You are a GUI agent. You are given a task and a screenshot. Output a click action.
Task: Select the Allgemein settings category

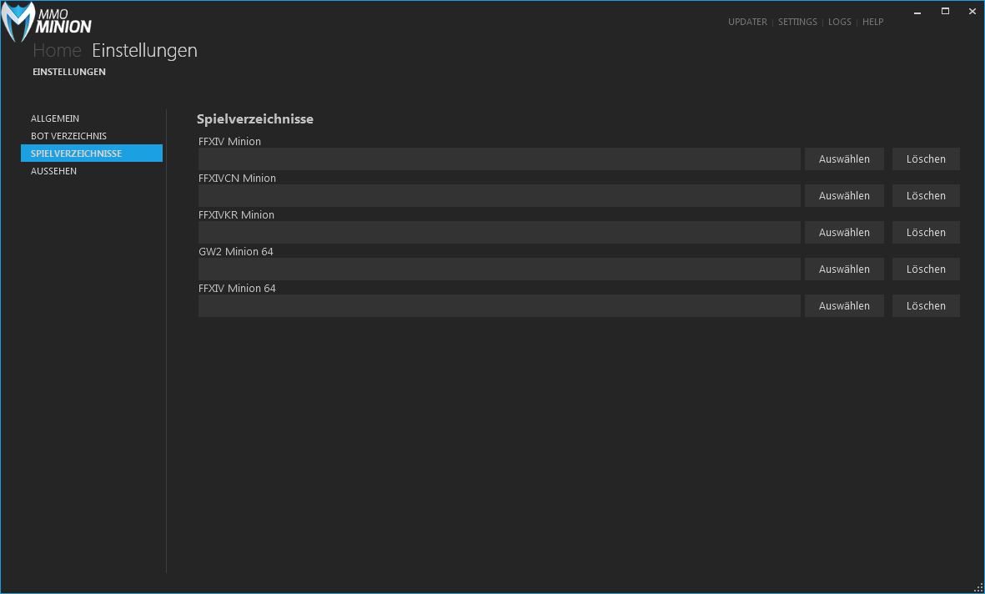[x=55, y=118]
